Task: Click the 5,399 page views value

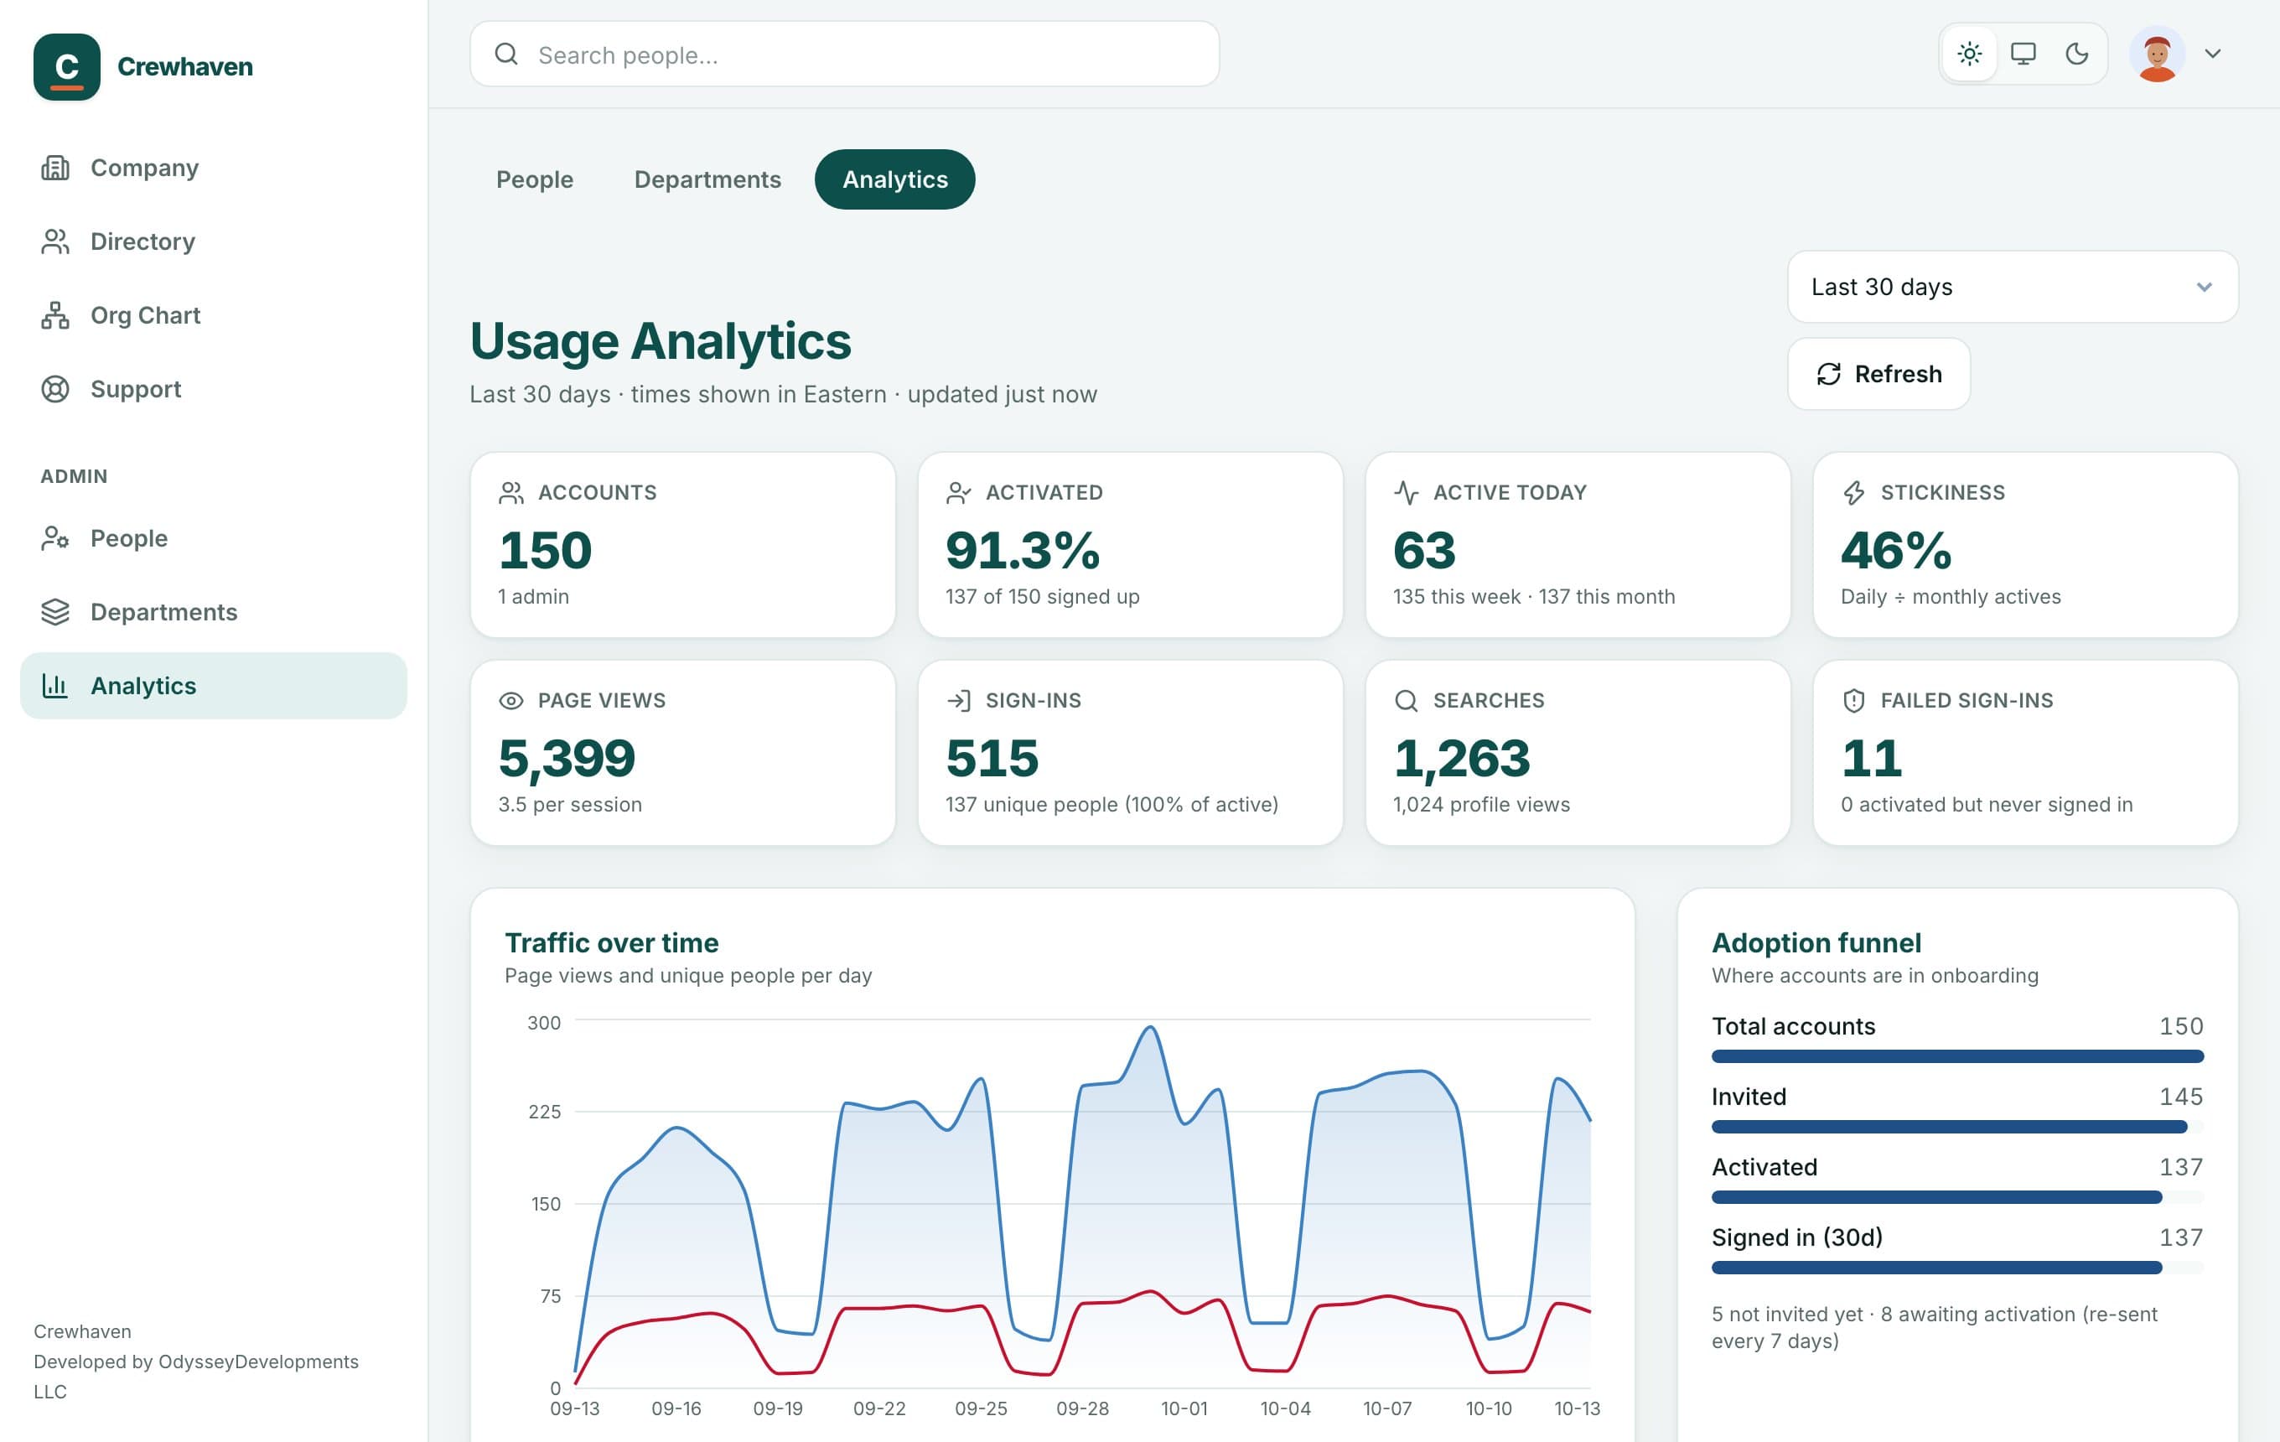Action: pyautogui.click(x=567, y=759)
